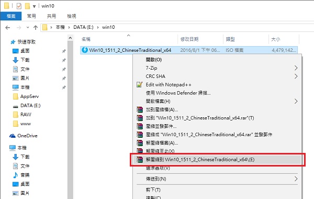Image resolution: width=314 pixels, height=199 pixels.
Task: Unpin 桌面 using its pin icon
Action: (x=64, y=51)
